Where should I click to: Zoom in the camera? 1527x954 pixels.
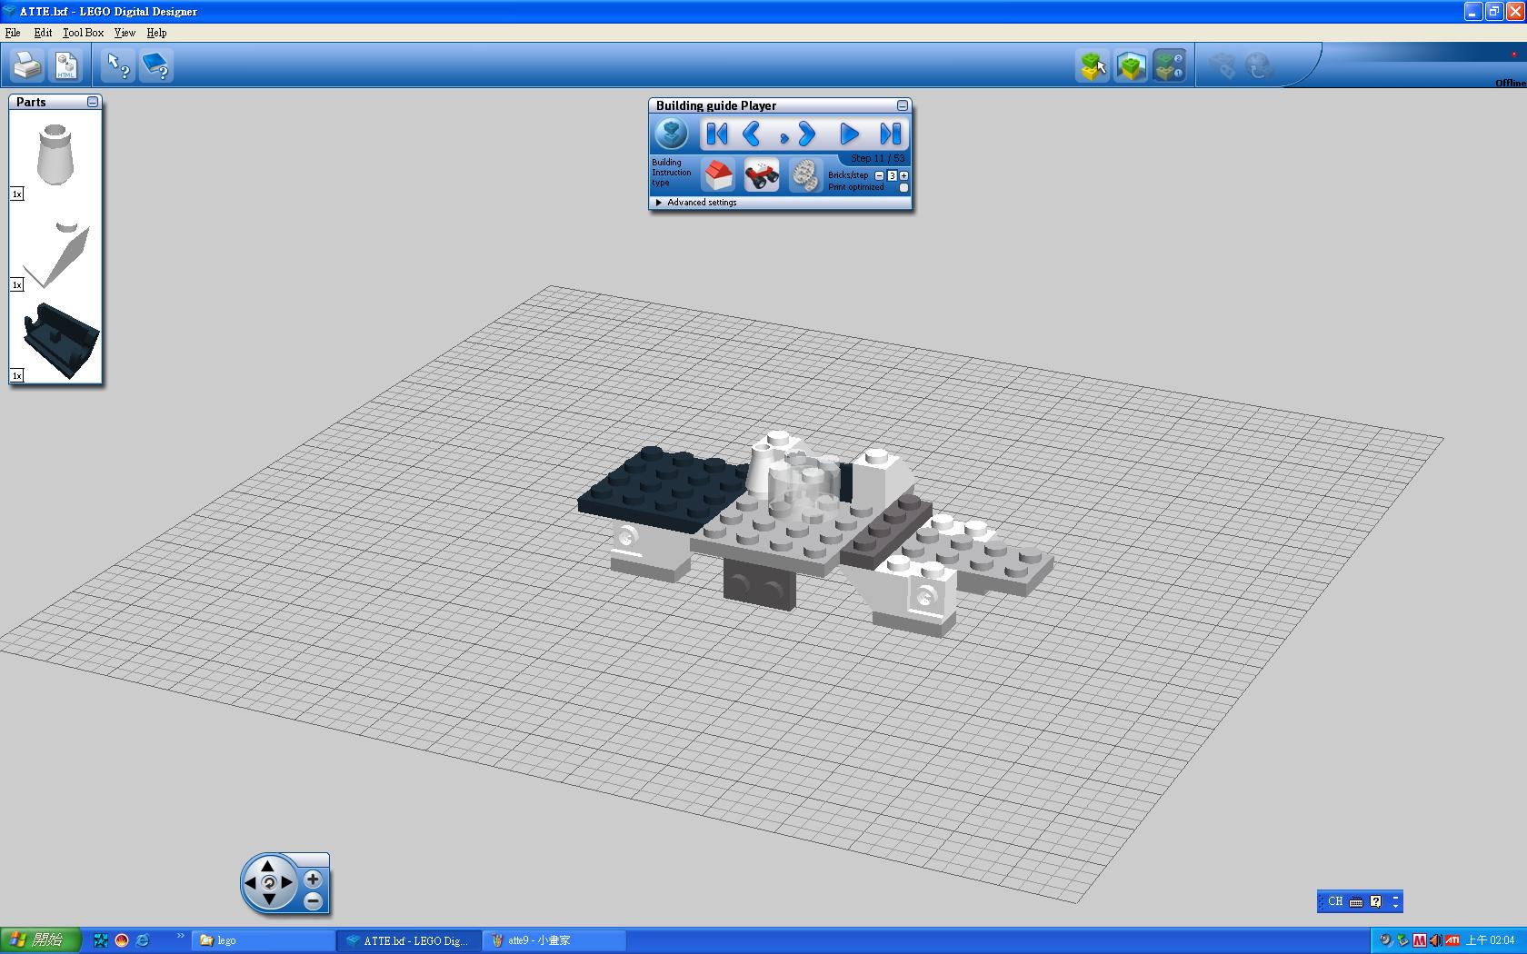click(x=313, y=879)
